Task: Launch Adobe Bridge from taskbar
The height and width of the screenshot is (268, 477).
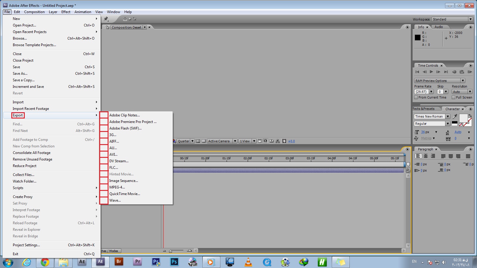Action: click(x=119, y=262)
